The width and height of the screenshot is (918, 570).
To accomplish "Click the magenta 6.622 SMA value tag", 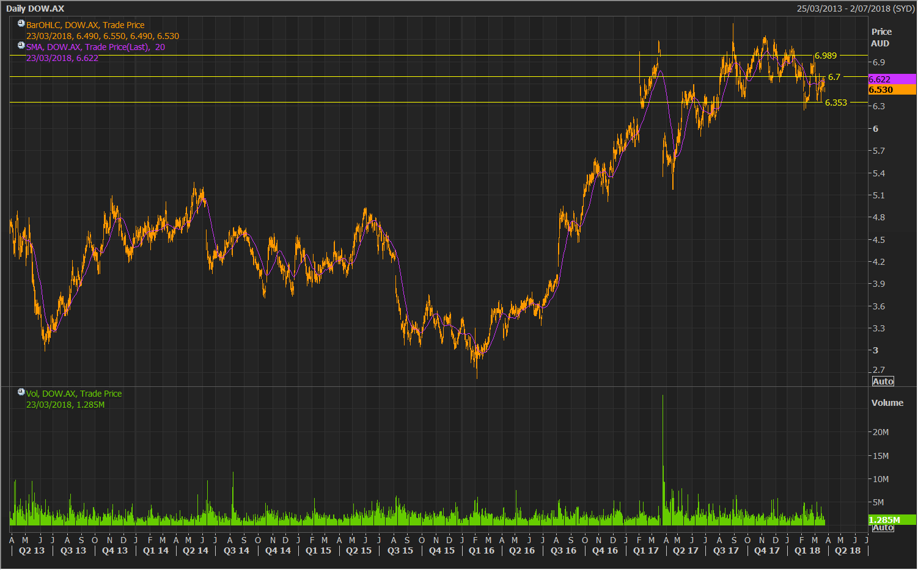I will (892, 79).
